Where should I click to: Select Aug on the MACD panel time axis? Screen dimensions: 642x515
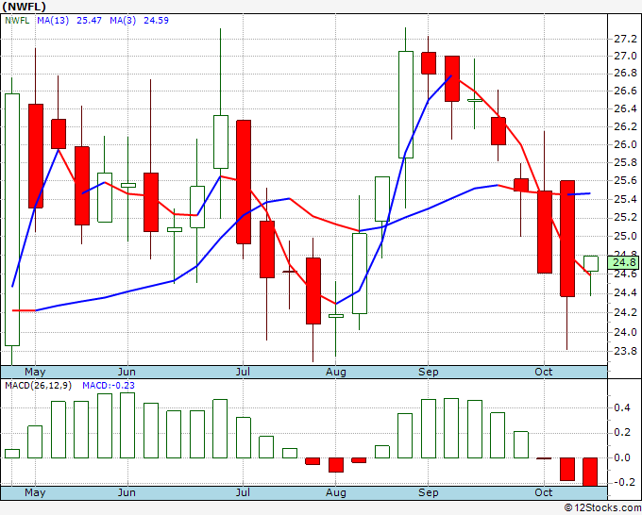tap(336, 492)
